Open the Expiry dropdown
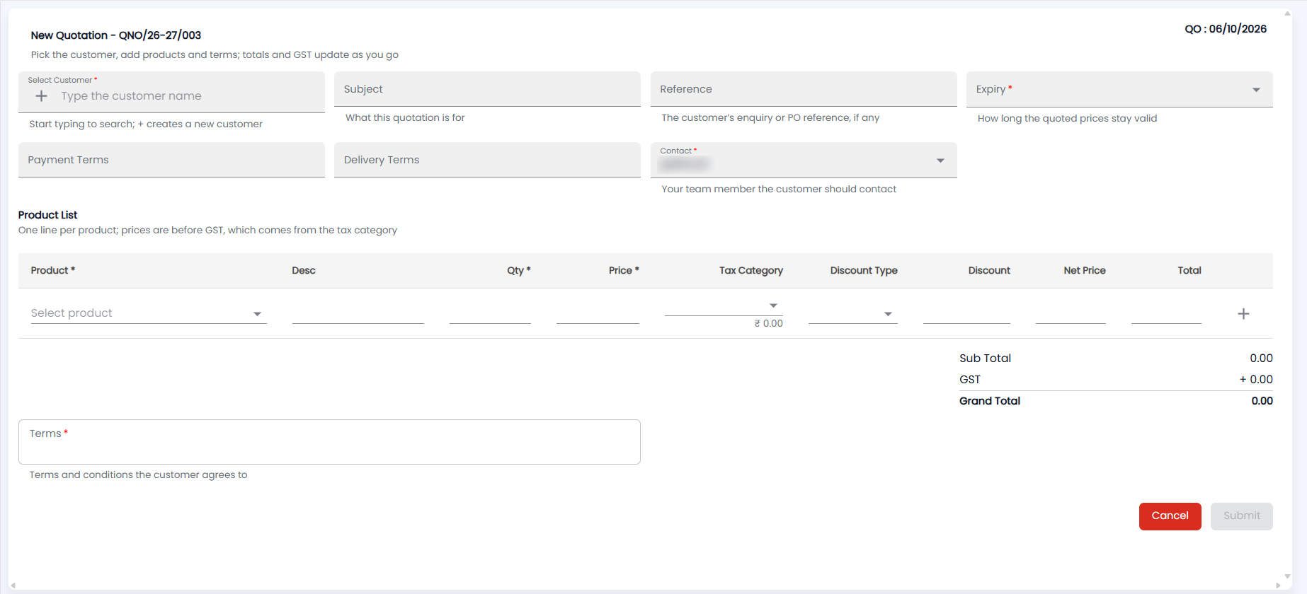 (1119, 89)
